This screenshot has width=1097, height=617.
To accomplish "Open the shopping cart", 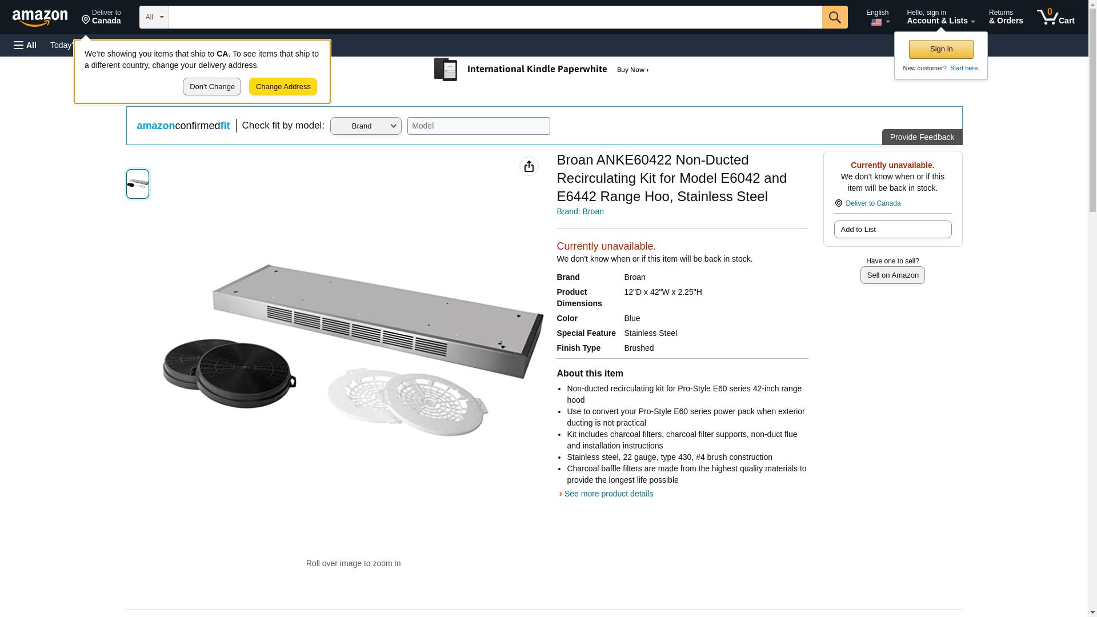I will [1055, 17].
